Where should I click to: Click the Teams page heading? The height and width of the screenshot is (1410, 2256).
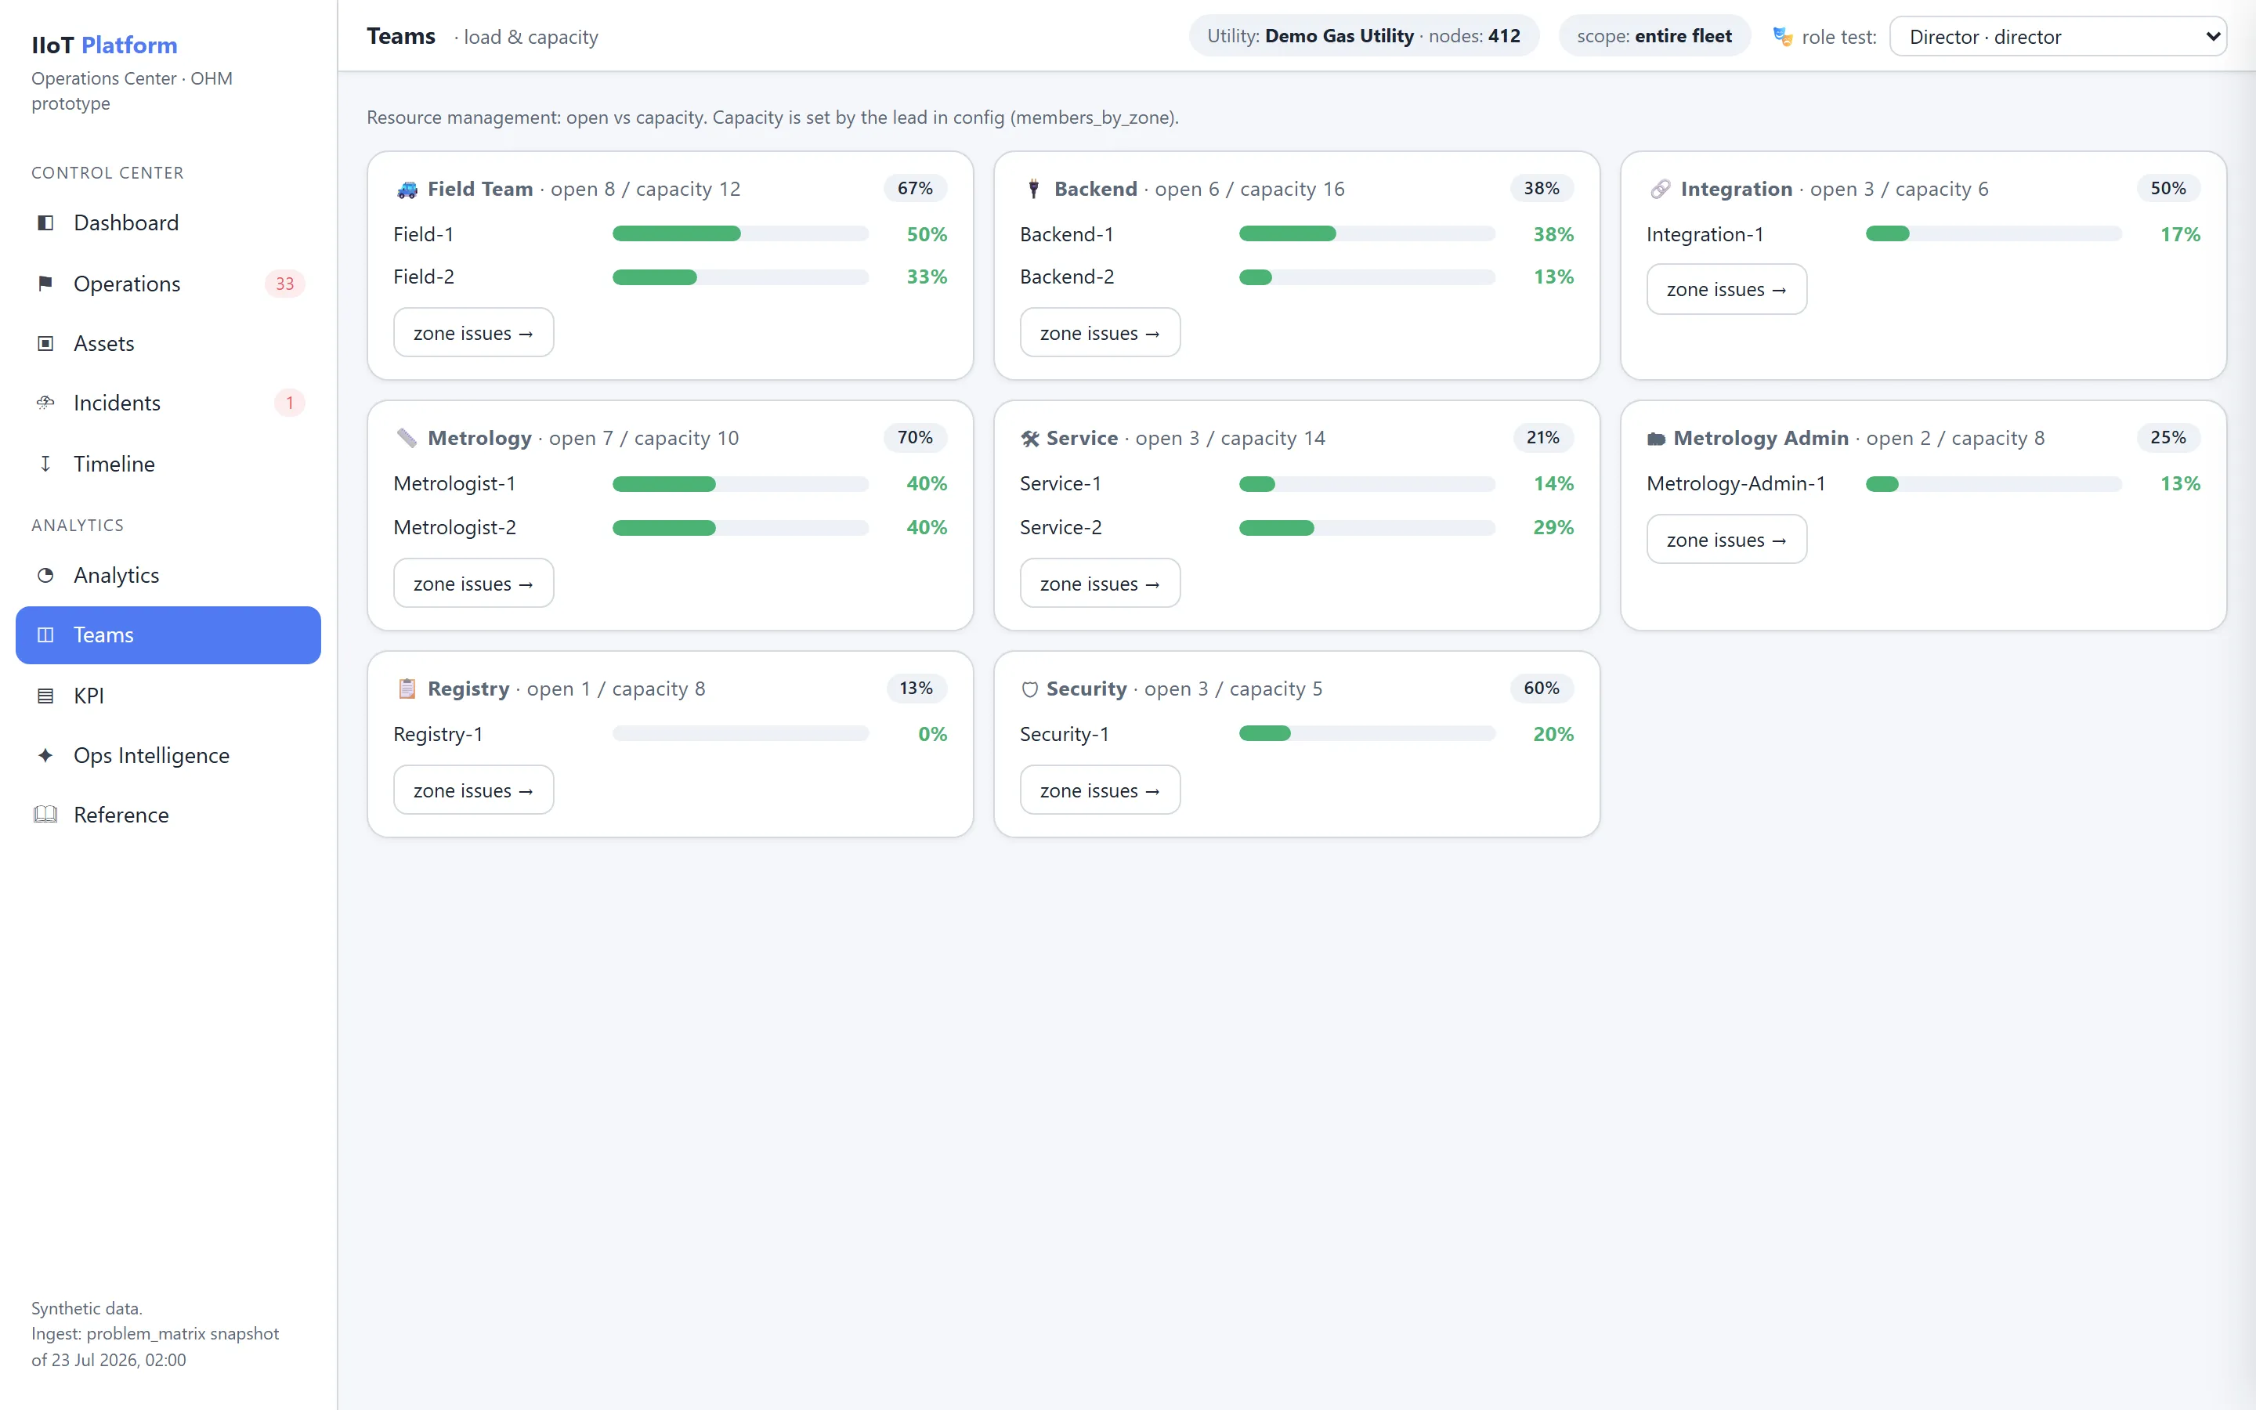pos(401,36)
